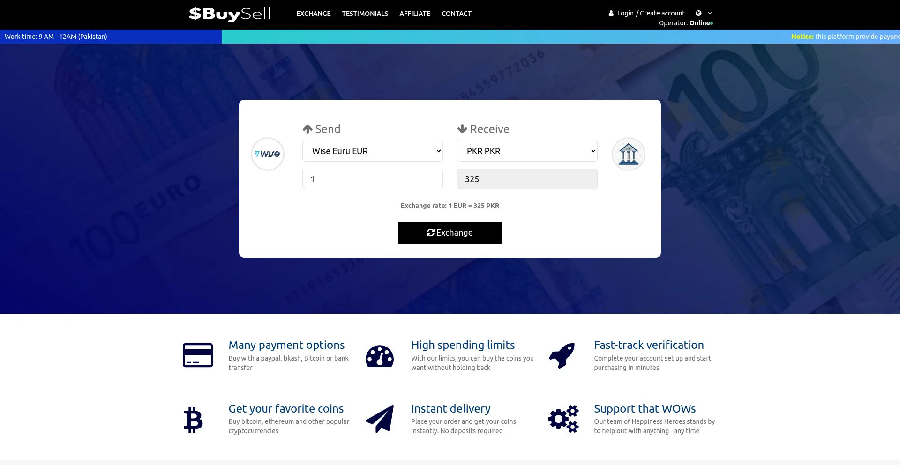Click the Send label text
The image size is (900, 465).
[328, 129]
